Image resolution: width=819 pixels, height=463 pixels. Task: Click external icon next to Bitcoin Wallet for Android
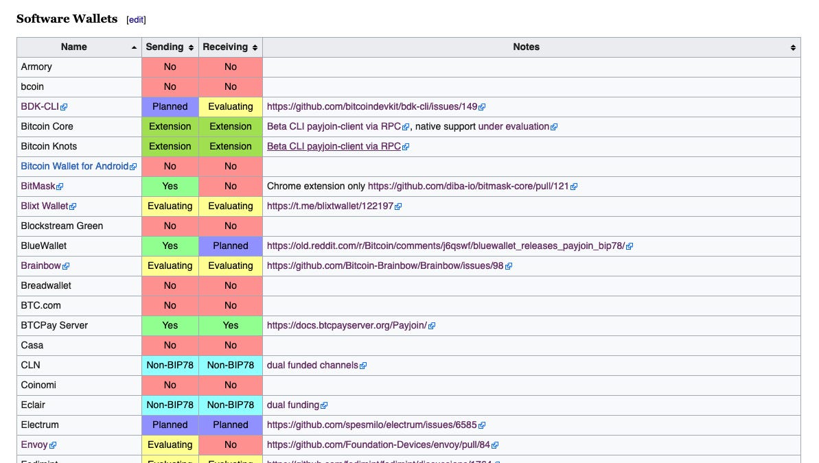pyautogui.click(x=133, y=167)
